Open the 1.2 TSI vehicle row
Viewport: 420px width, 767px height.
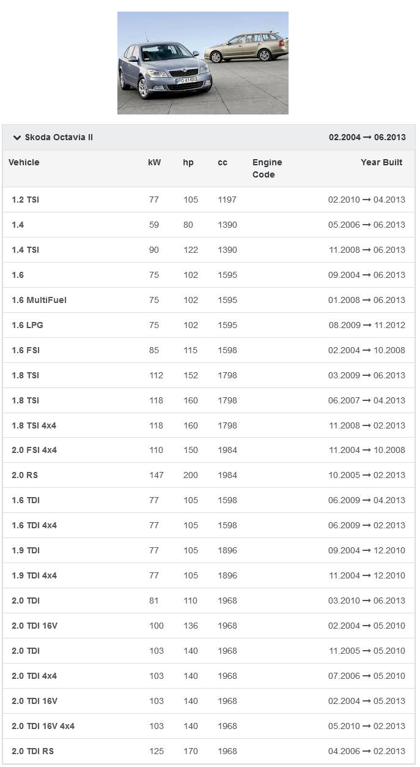tap(26, 200)
